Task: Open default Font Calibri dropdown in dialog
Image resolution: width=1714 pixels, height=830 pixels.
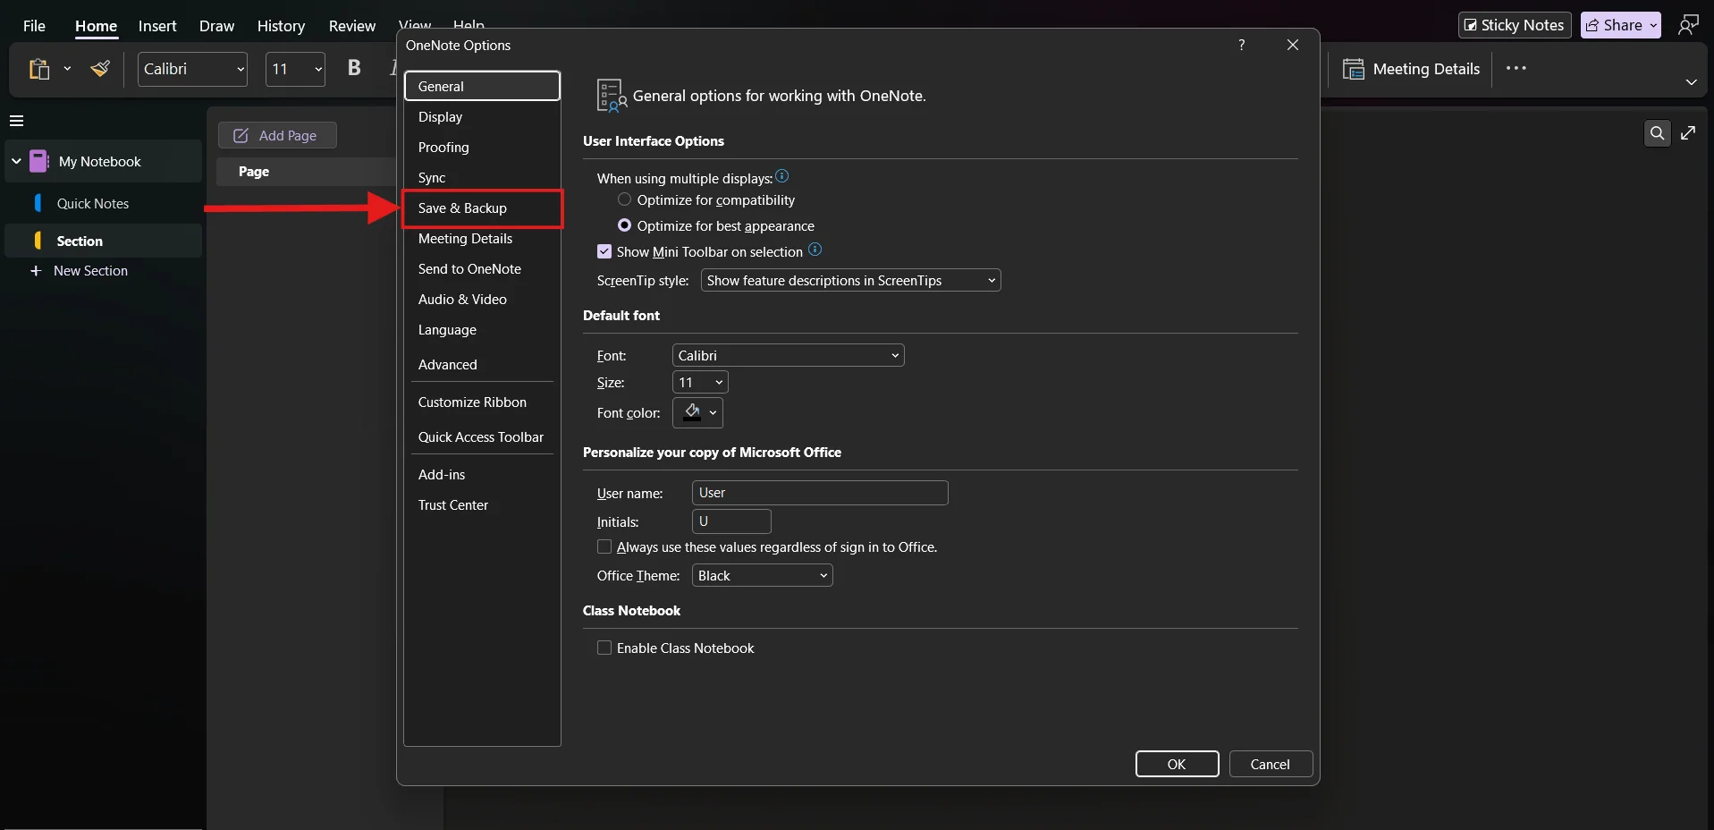Action: [x=788, y=356]
